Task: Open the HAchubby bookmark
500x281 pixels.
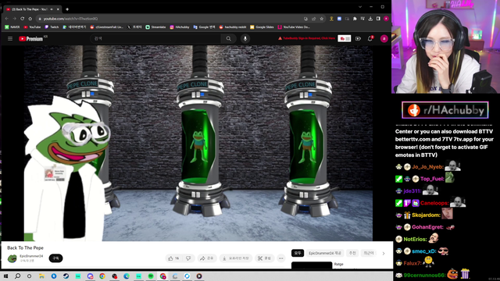Action: (x=180, y=27)
